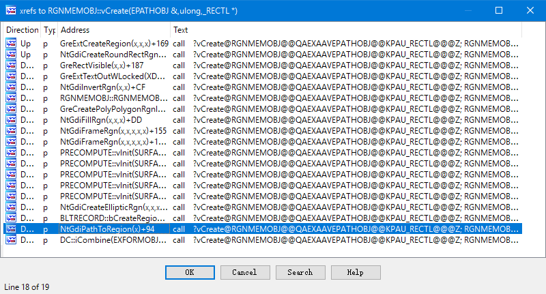546x294 pixels.
Task: Click the icon on the DC::iCombine row
Action: click(11, 239)
